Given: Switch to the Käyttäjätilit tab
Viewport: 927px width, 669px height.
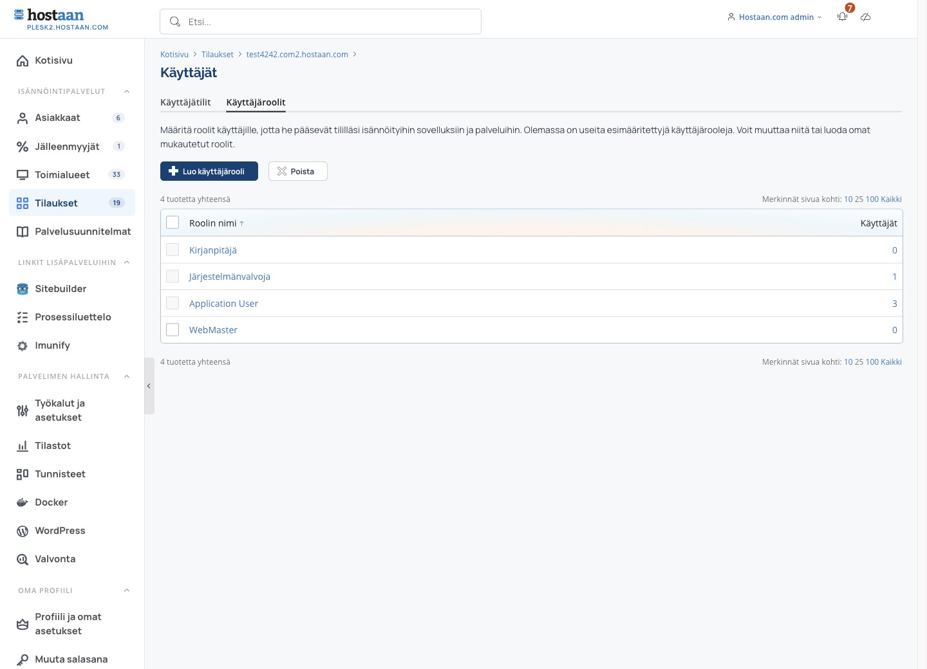Looking at the screenshot, I should (185, 102).
